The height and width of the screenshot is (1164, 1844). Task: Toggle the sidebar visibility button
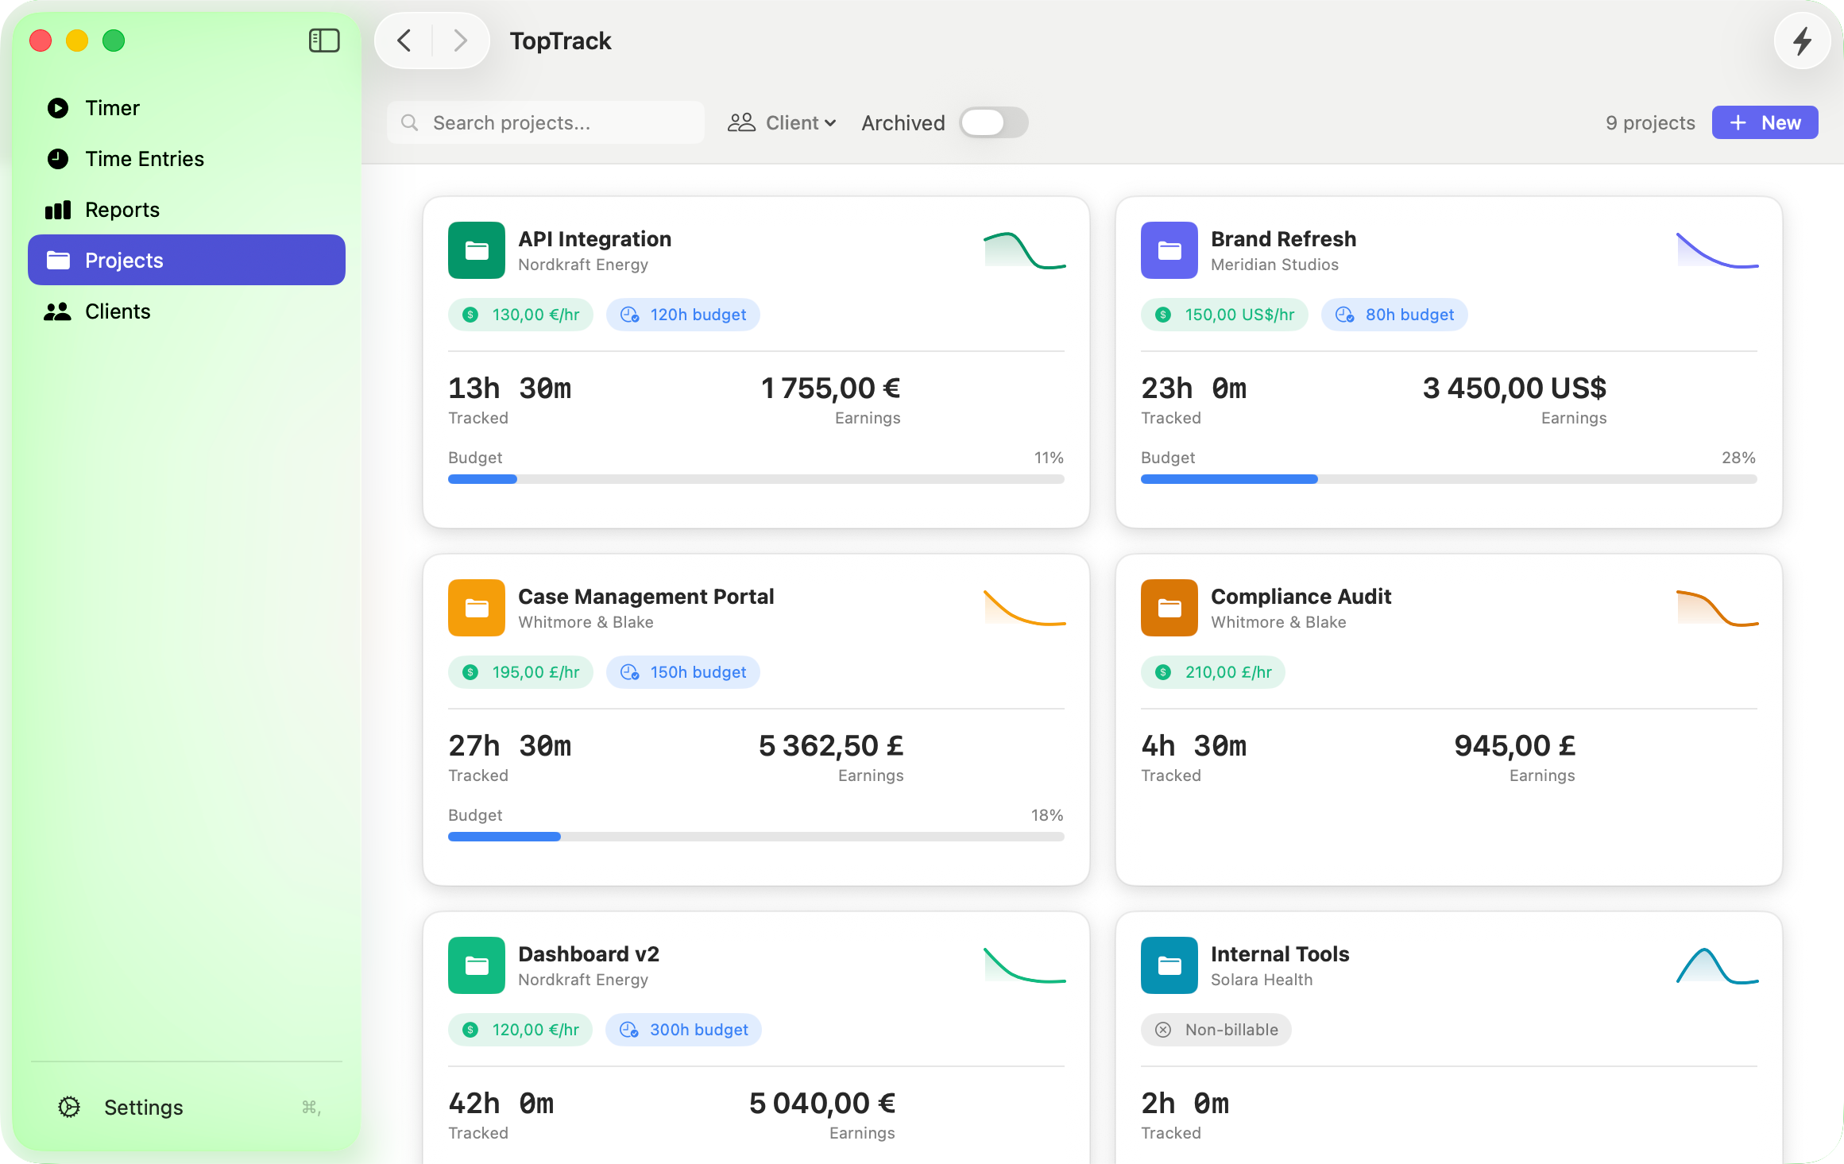[x=323, y=41]
